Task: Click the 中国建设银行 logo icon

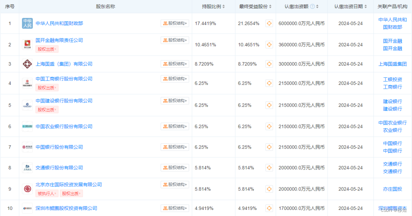Action: tap(27, 105)
